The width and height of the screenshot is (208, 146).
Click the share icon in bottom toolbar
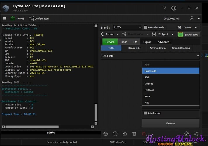pos(196,134)
